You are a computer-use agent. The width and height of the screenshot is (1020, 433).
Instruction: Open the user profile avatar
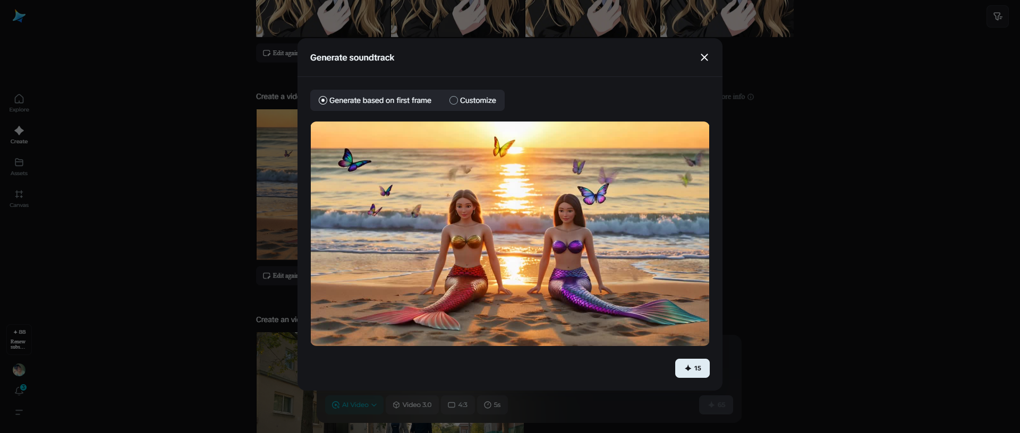pyautogui.click(x=19, y=370)
